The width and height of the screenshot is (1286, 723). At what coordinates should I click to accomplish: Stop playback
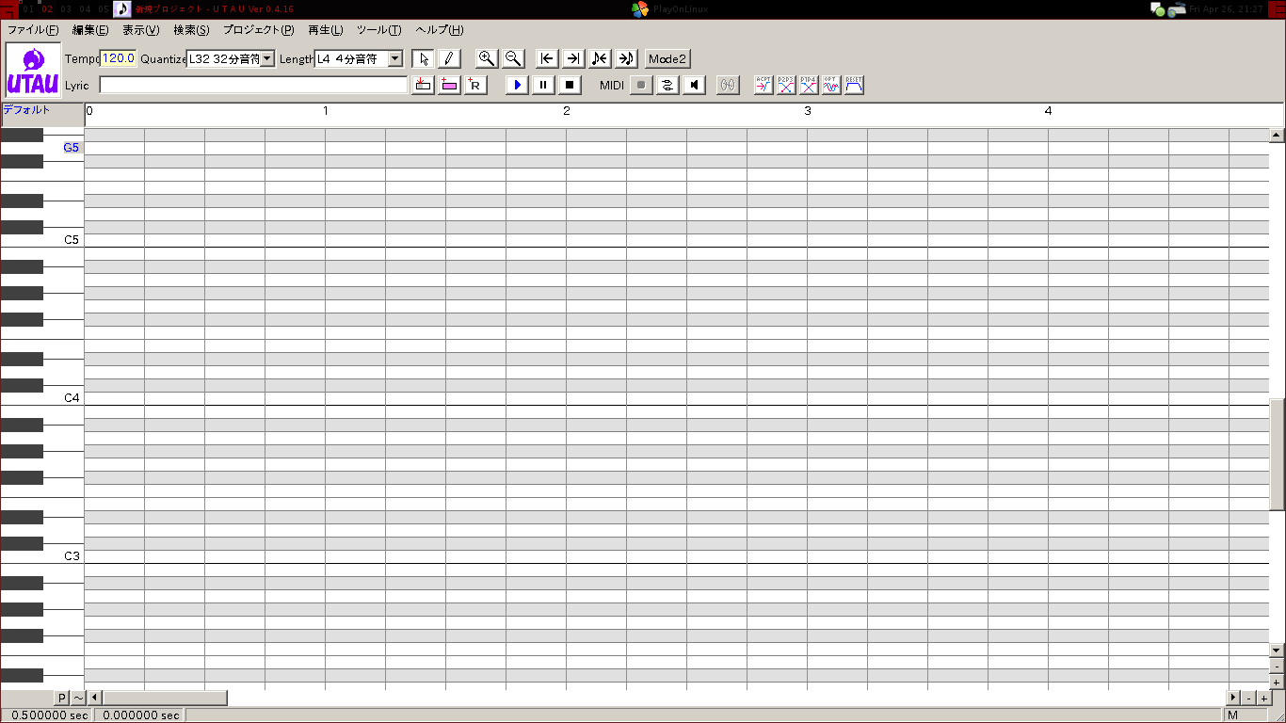coord(570,85)
